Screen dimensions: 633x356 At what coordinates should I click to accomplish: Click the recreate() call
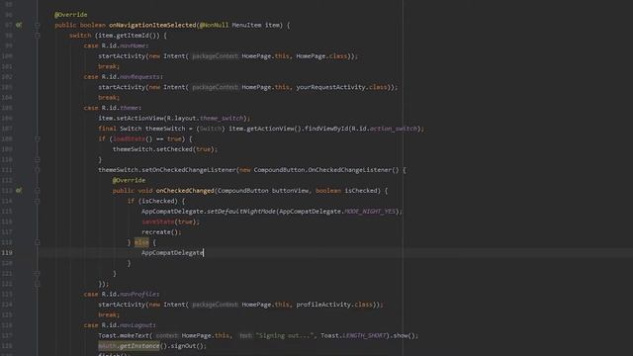pyautogui.click(x=161, y=232)
